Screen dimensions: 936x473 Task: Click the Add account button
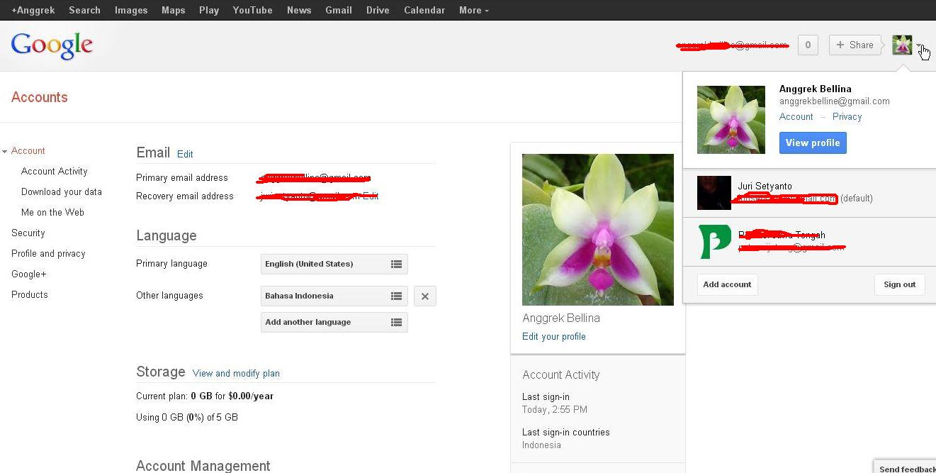pyautogui.click(x=727, y=284)
